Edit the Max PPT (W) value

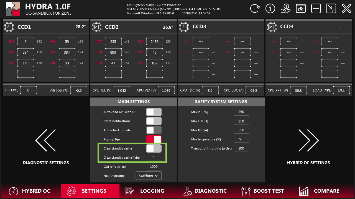(x=241, y=112)
